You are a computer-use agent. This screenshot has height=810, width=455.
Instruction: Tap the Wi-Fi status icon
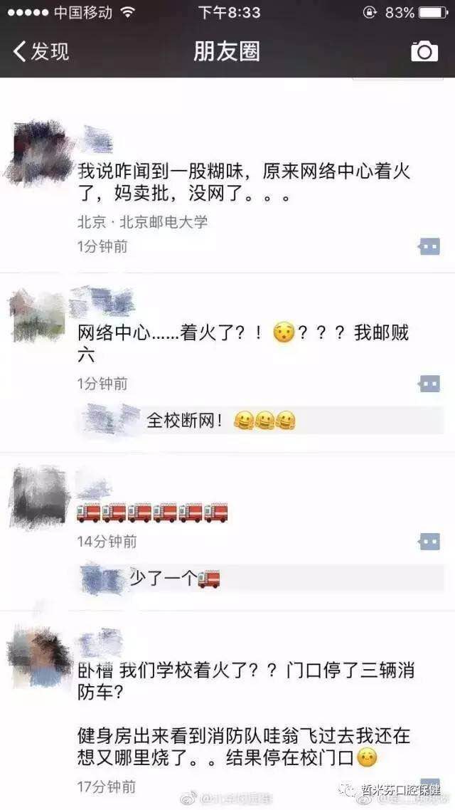point(128,12)
